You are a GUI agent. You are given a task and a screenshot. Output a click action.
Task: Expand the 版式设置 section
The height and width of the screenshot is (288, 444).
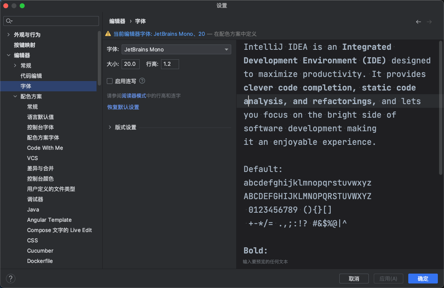tap(110, 127)
